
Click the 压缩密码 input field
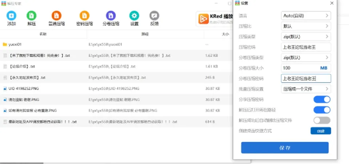[306, 47]
